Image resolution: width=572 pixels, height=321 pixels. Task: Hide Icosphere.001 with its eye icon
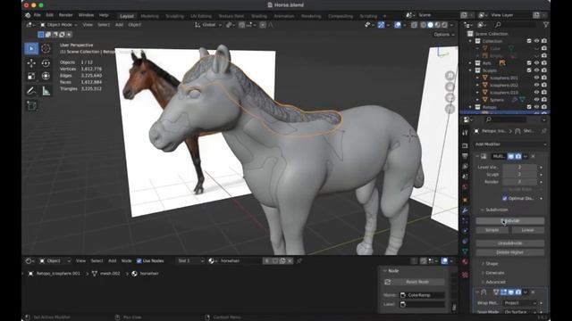pyautogui.click(x=536, y=78)
